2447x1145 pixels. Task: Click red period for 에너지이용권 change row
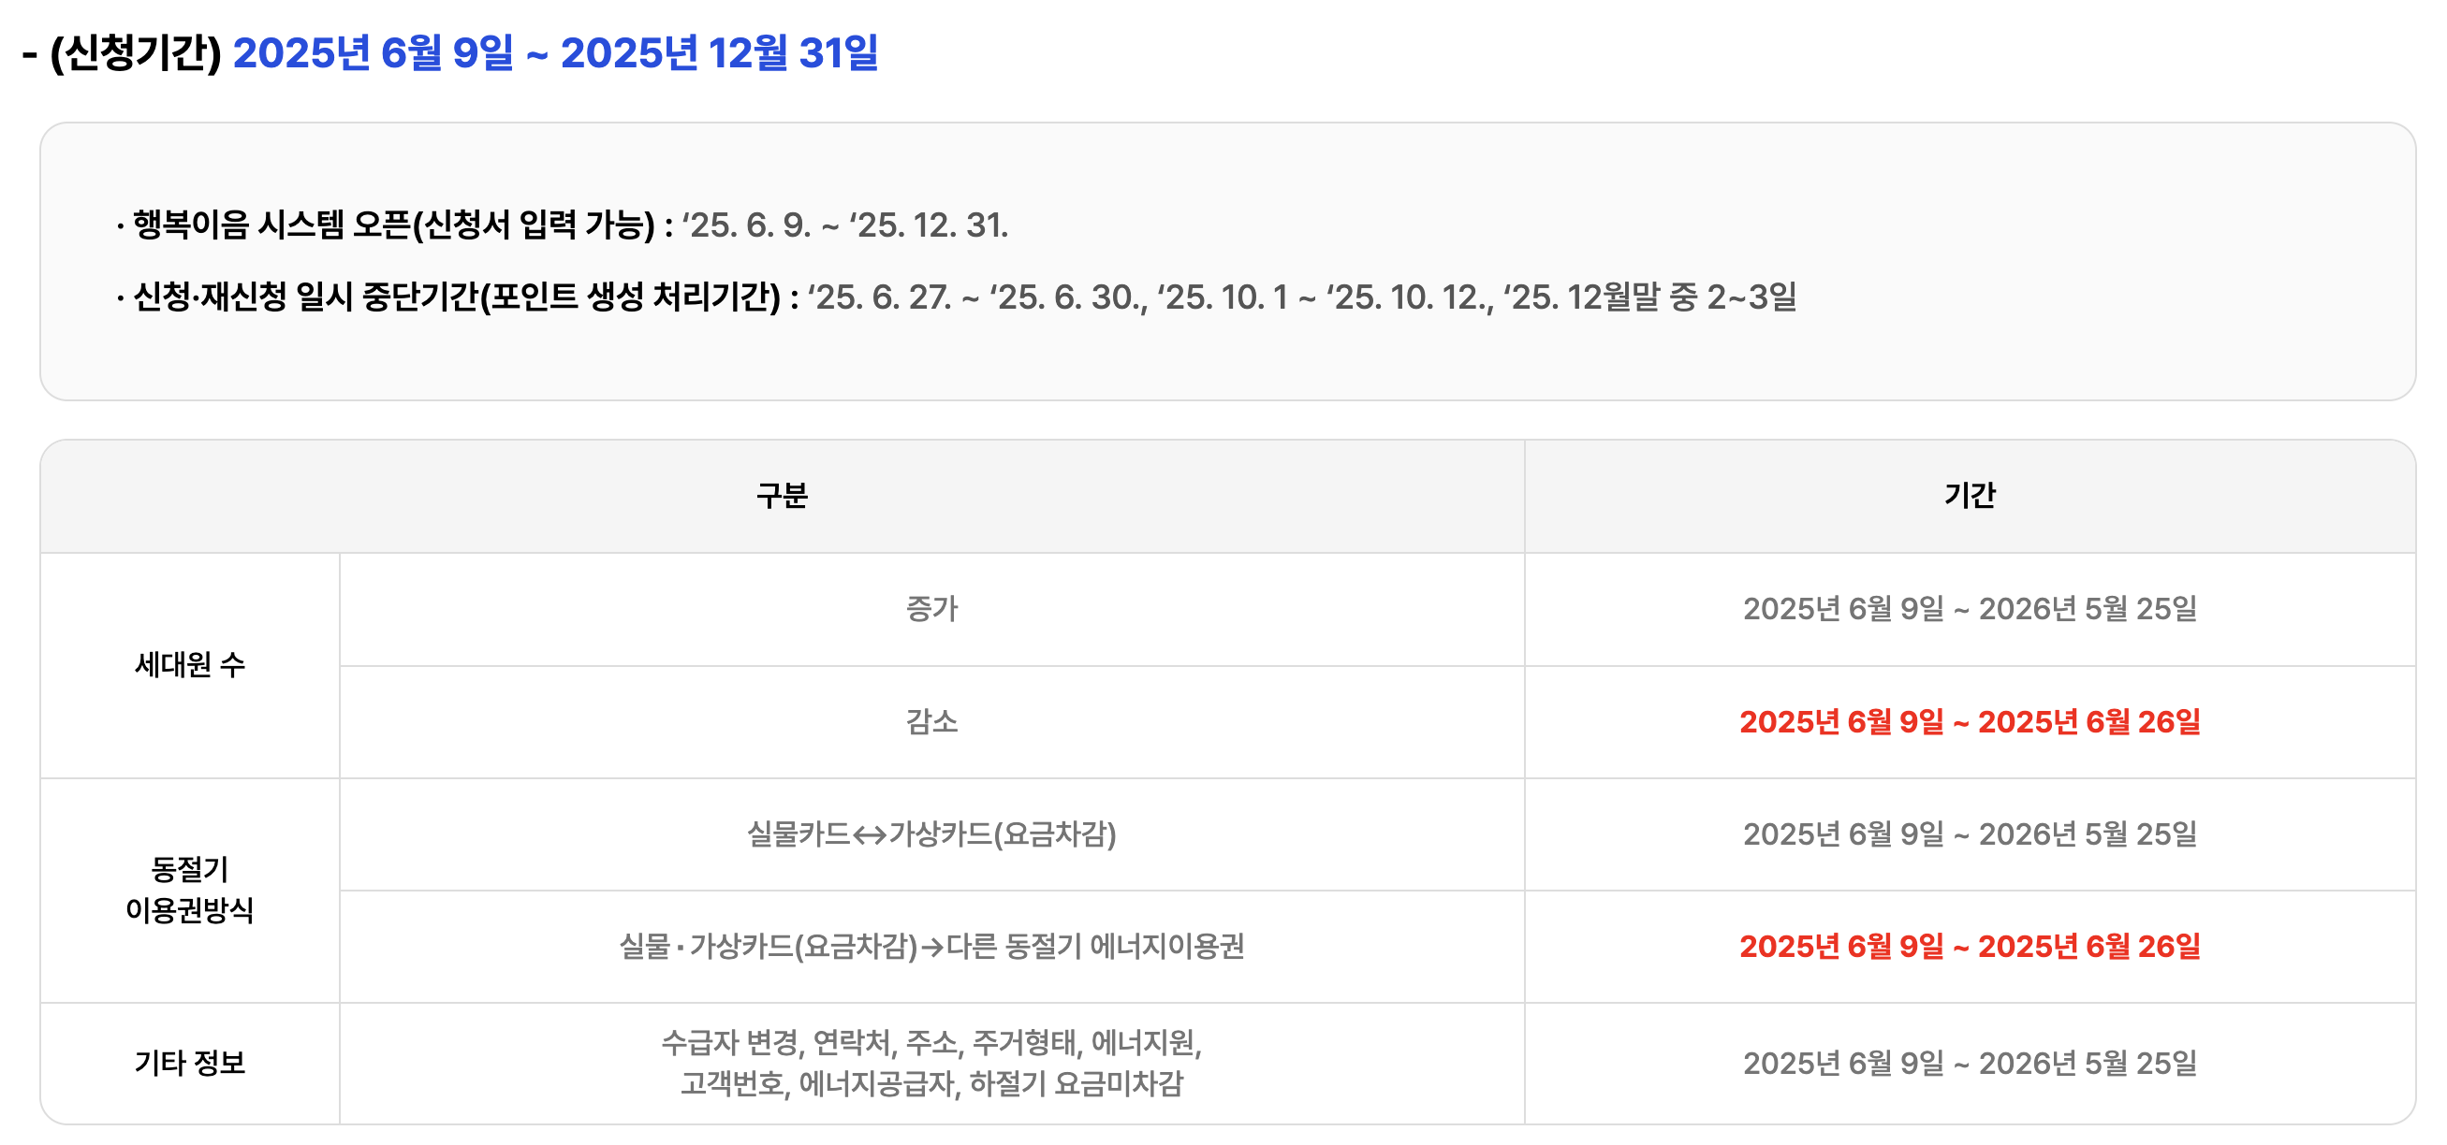coord(1970,947)
